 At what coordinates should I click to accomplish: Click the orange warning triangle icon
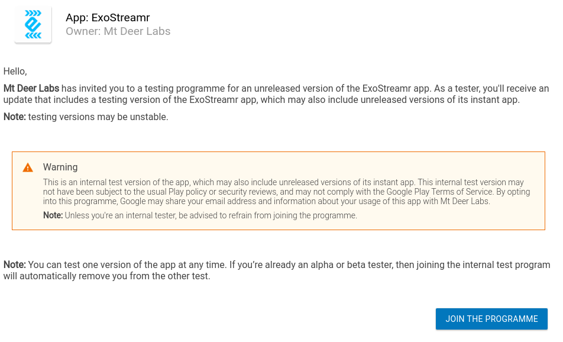point(28,168)
